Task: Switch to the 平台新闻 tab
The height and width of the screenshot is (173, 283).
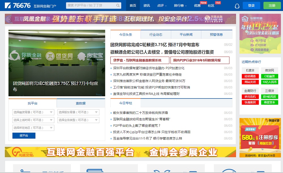Action: pos(186,34)
